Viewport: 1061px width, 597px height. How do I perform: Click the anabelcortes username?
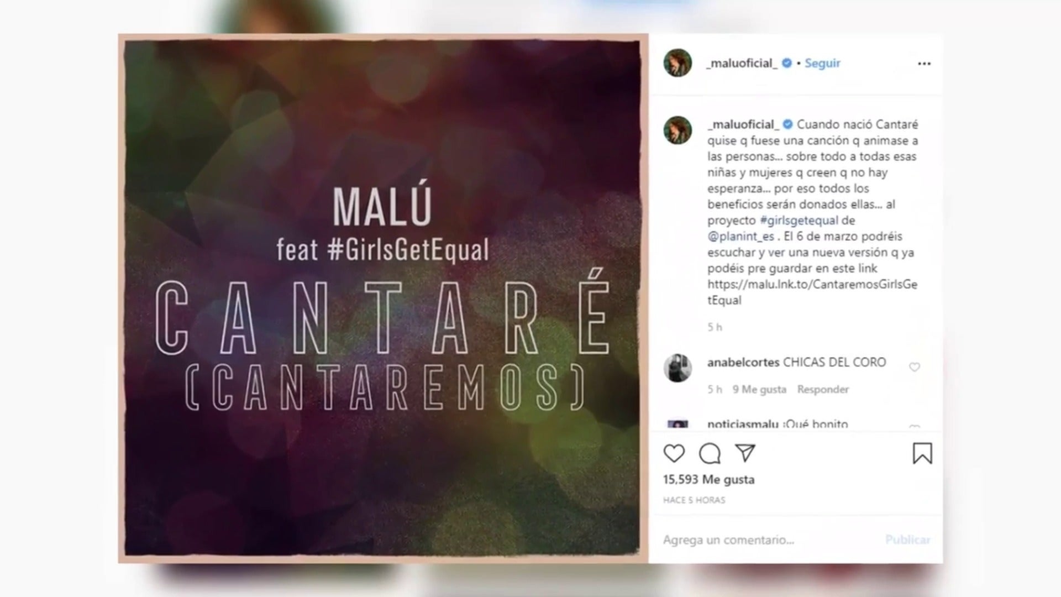click(x=743, y=363)
